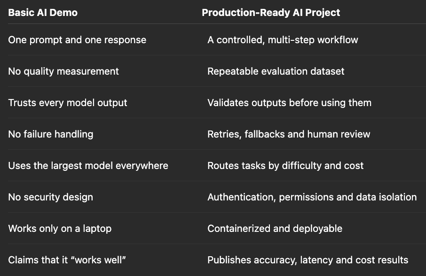The image size is (426, 276).
Task: Click 'Routes tasks by difficulty and cost'
Action: tap(285, 166)
